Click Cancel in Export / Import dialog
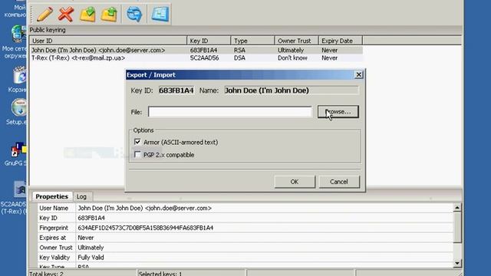 (x=339, y=182)
